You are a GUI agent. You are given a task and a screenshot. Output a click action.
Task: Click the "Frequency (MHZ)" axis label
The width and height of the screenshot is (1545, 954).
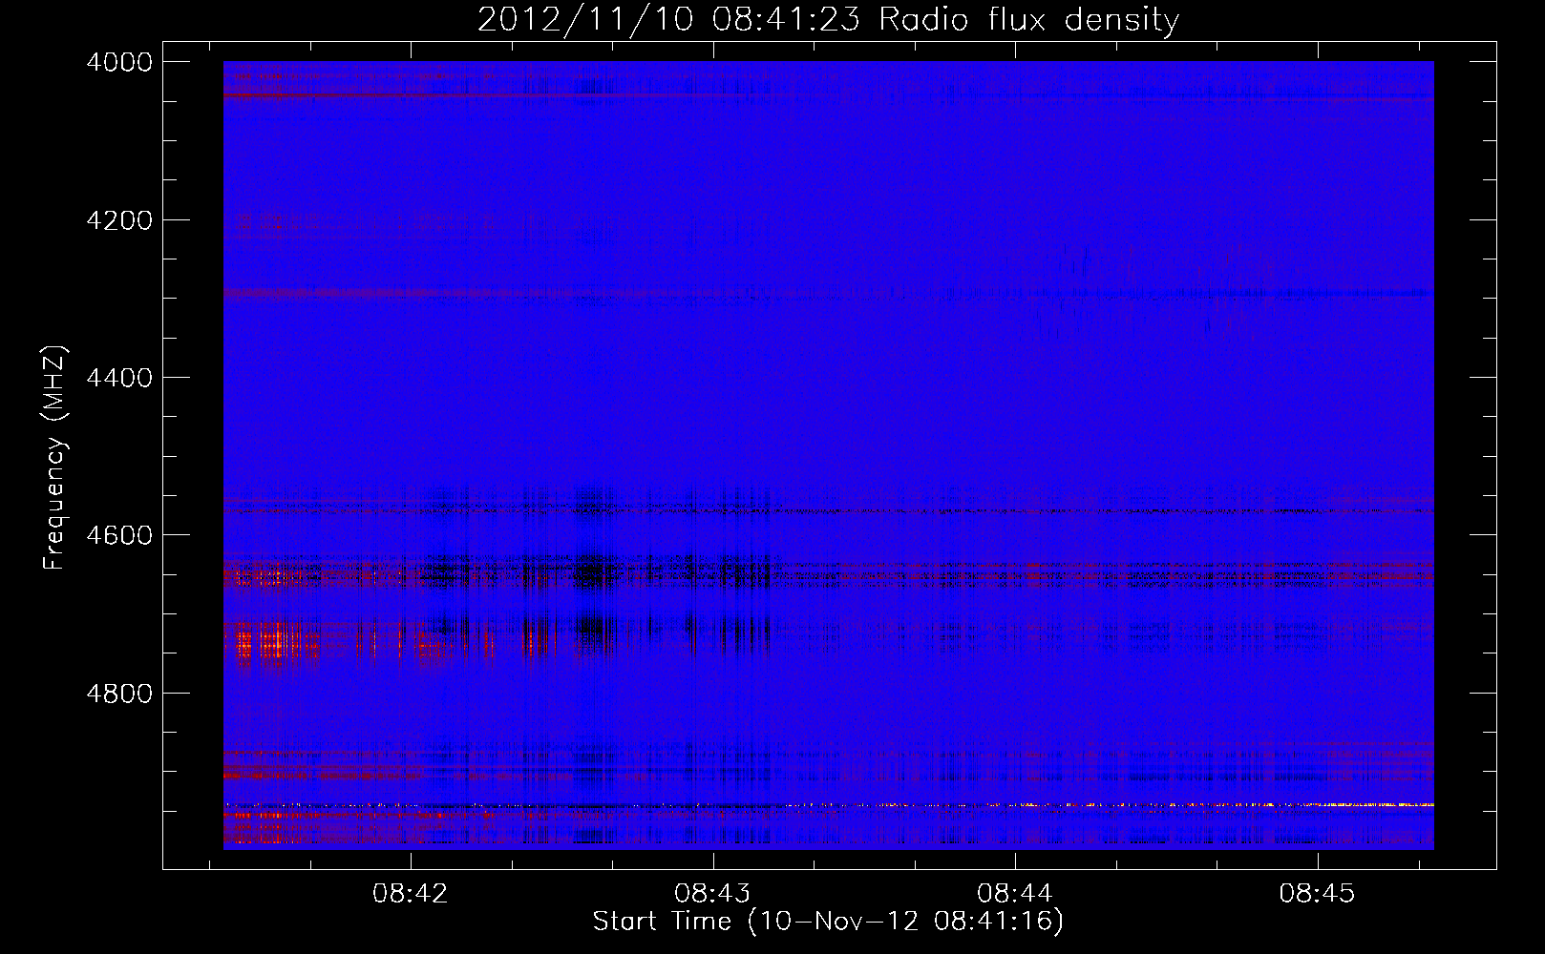(x=54, y=458)
